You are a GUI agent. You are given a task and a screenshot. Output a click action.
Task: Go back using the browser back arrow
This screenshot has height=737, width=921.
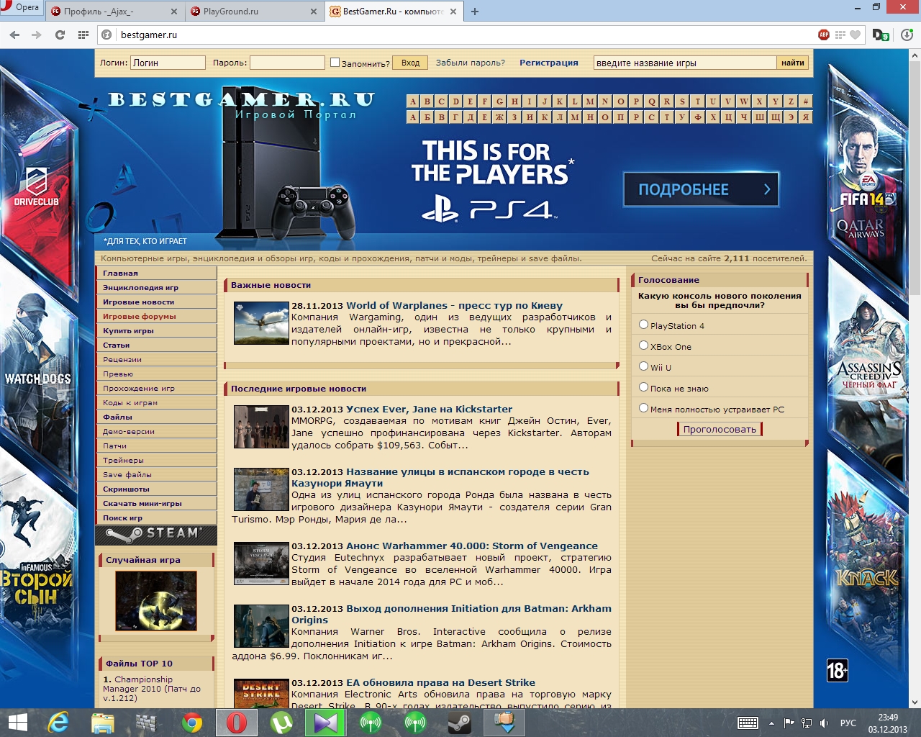coord(14,35)
